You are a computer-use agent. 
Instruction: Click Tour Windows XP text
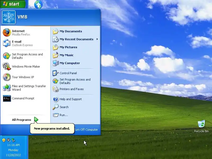[x=23, y=77]
